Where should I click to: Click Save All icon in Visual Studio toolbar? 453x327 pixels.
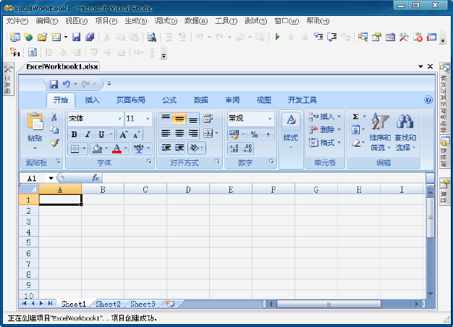coord(90,37)
